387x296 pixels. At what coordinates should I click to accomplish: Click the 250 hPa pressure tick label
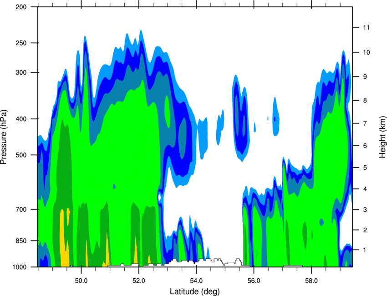click(21, 43)
